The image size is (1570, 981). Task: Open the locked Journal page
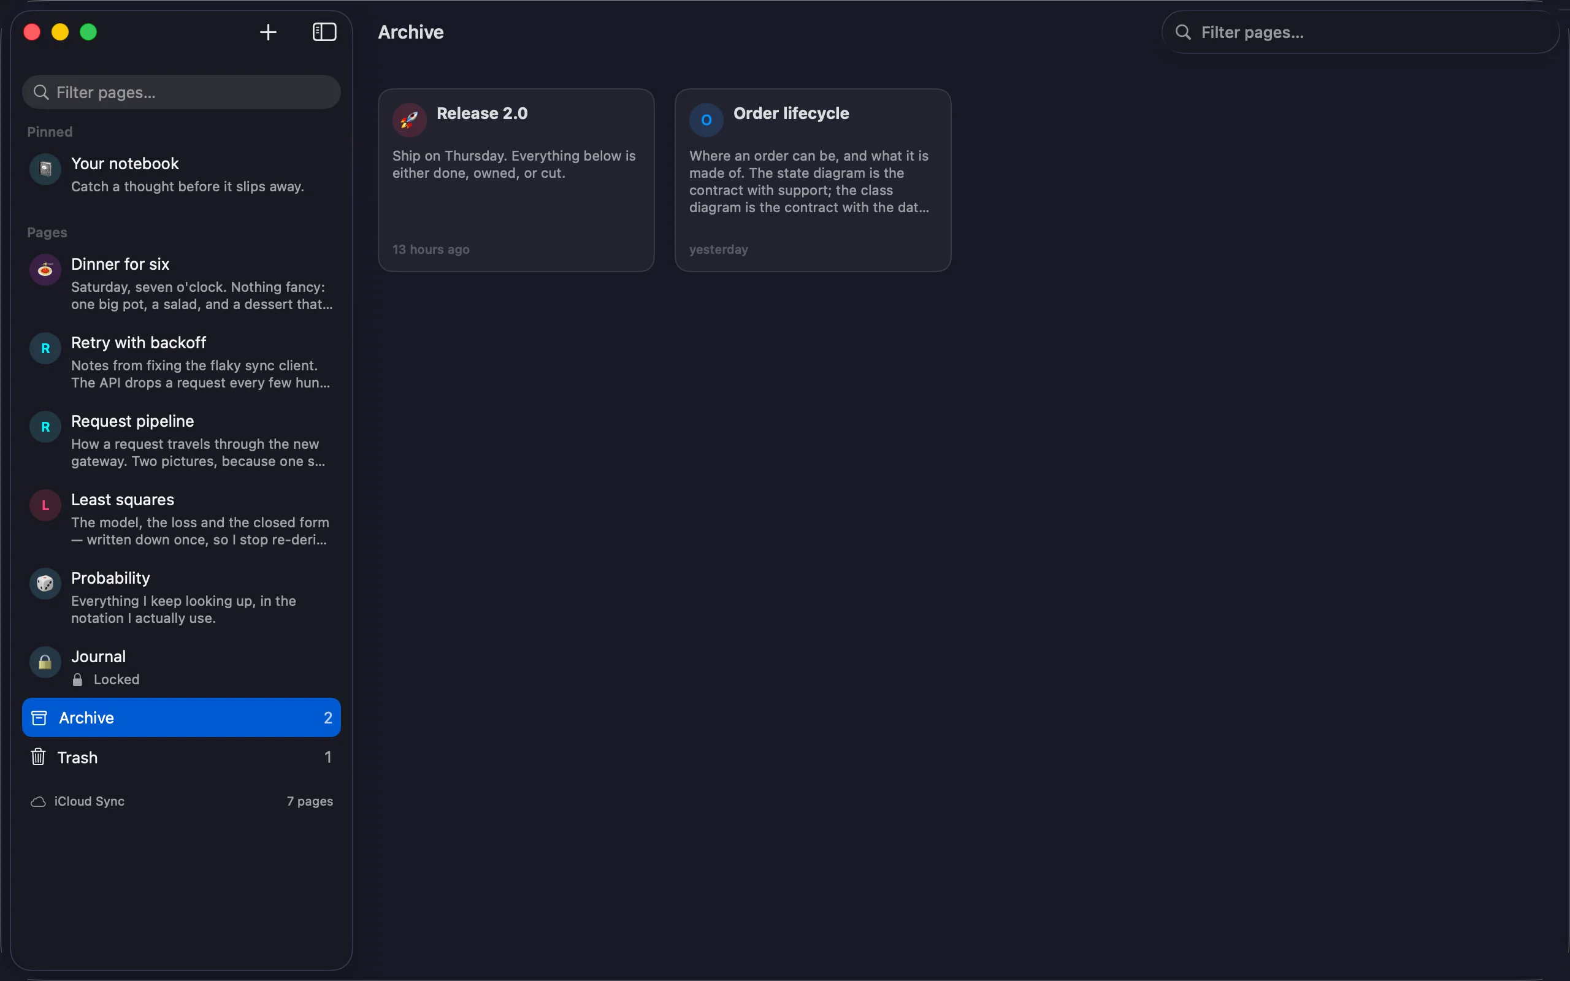181,668
